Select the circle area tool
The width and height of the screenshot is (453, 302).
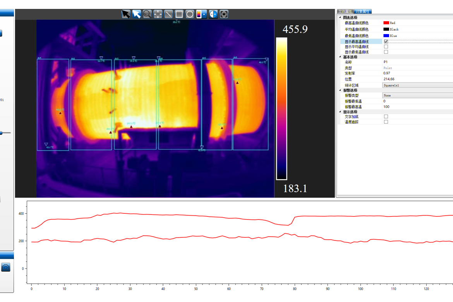[x=190, y=14]
